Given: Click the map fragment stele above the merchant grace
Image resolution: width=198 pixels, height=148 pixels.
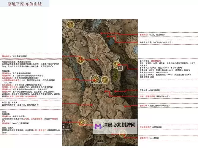Looking at the screenshot, I should pyautogui.click(x=118, y=57).
